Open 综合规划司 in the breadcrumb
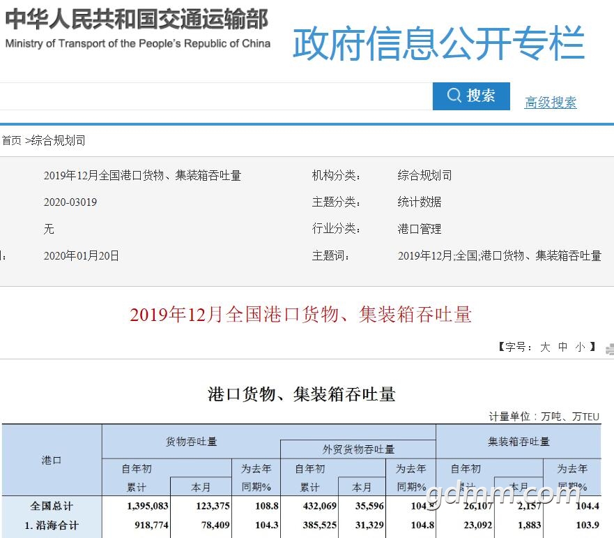Viewport: 614px width, 538px height. tap(59, 140)
